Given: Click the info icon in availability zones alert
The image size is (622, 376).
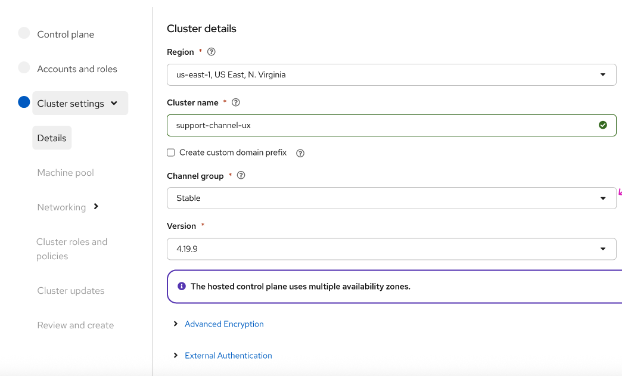Looking at the screenshot, I should 182,287.
